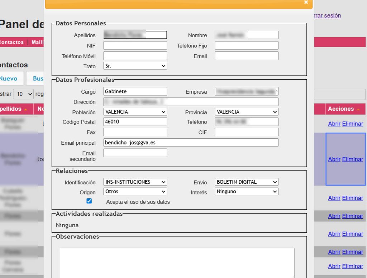The height and width of the screenshot is (278, 367).
Task: Click the Email principal field
Action: pos(191,143)
